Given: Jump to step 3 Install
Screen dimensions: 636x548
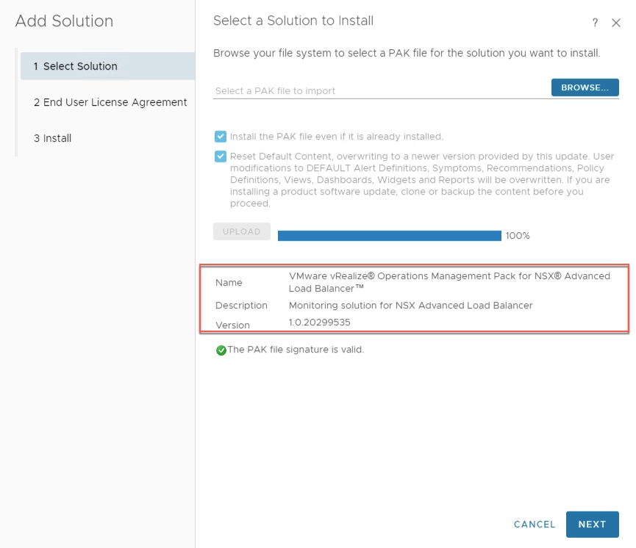Looking at the screenshot, I should click(52, 138).
